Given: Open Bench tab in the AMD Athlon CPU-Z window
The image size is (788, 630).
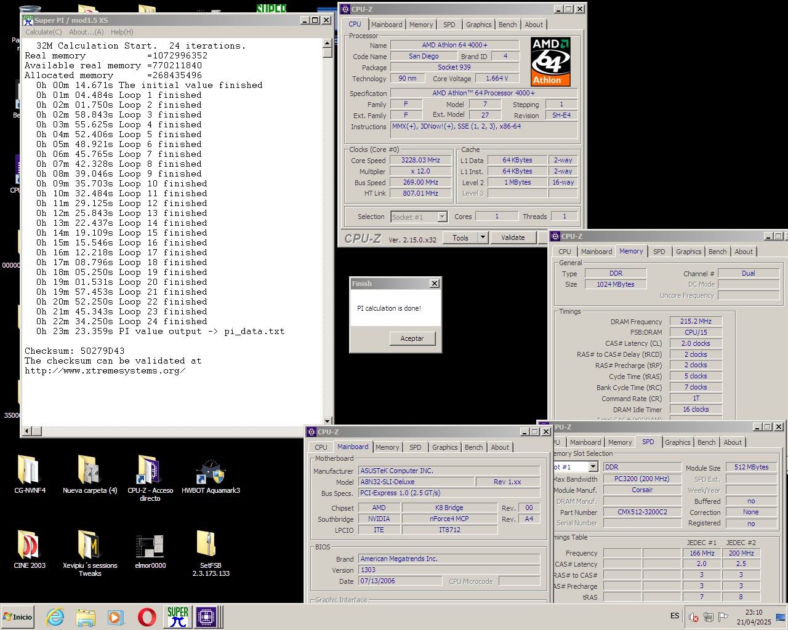Looking at the screenshot, I should pyautogui.click(x=507, y=25).
